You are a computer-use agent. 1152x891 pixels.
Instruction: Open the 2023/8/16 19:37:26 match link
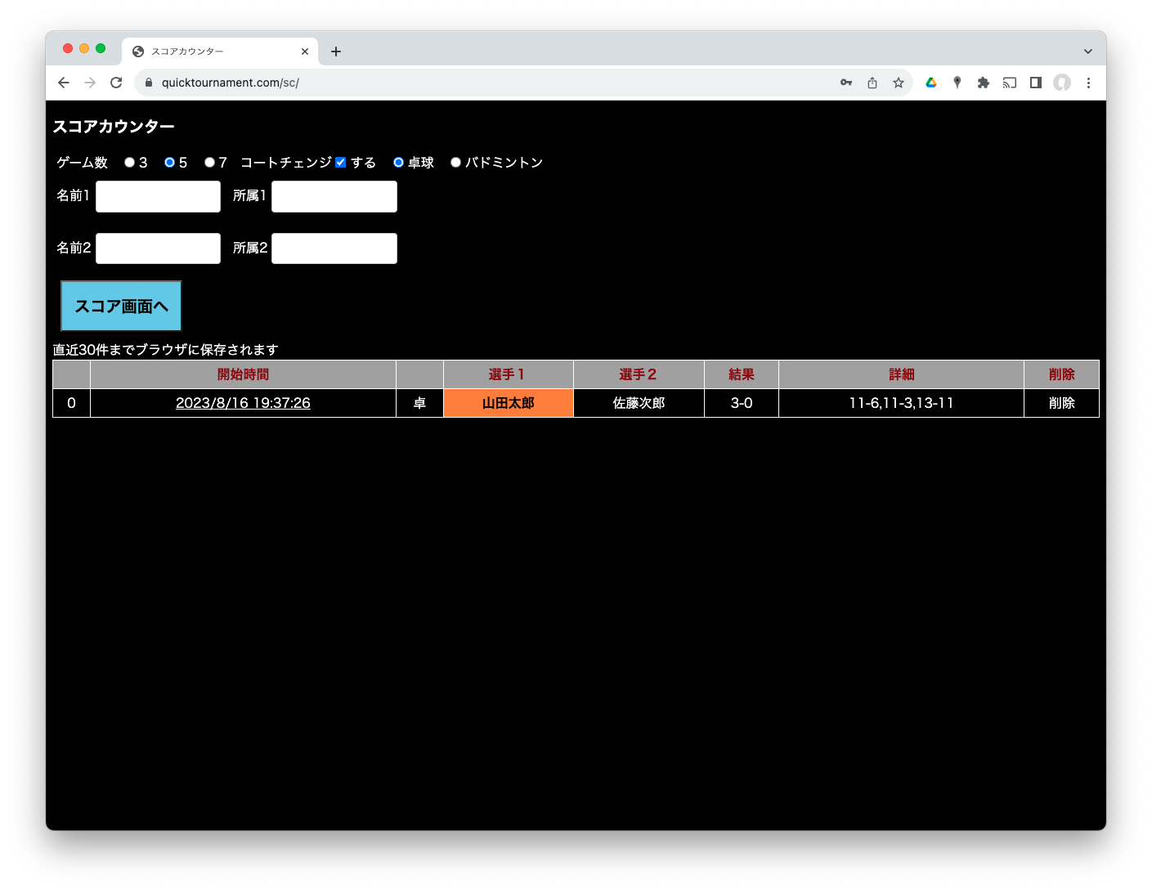pyautogui.click(x=243, y=403)
